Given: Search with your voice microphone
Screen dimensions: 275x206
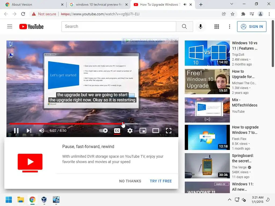Looking at the screenshot, I should pos(200,27).
